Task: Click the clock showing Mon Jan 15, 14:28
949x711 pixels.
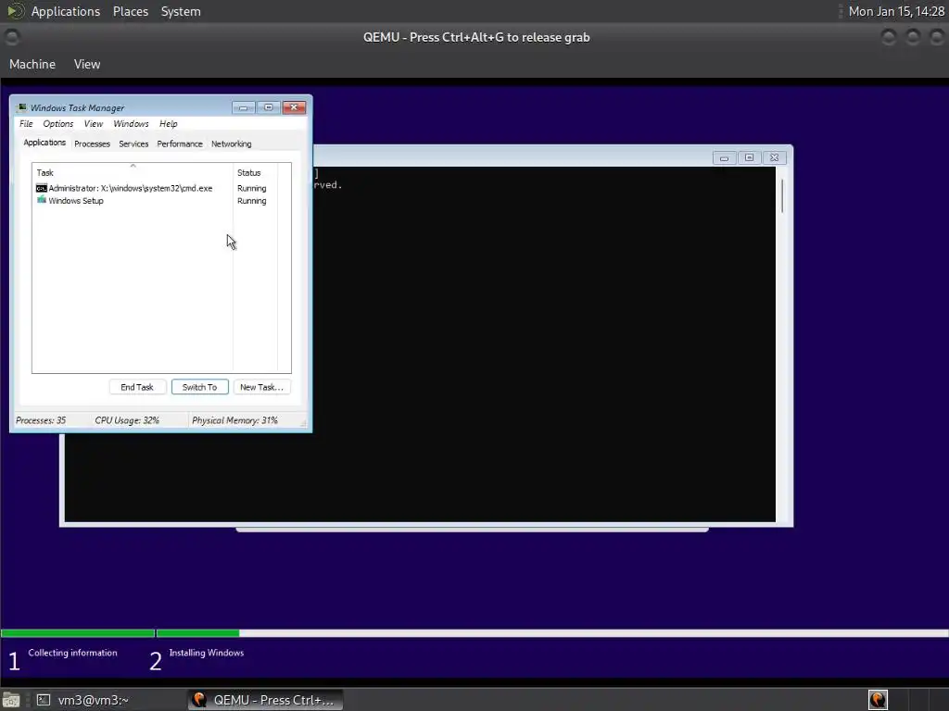Action: point(896,11)
